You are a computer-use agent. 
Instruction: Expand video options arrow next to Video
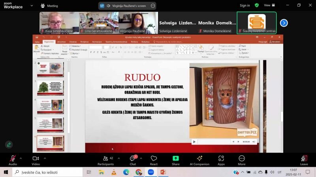pyautogui.click(x=45, y=158)
